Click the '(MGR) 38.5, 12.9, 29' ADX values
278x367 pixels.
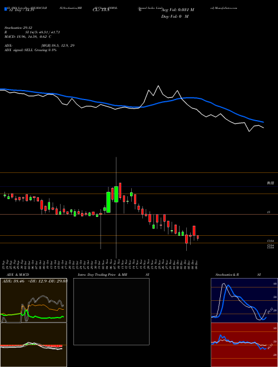click(x=58, y=46)
